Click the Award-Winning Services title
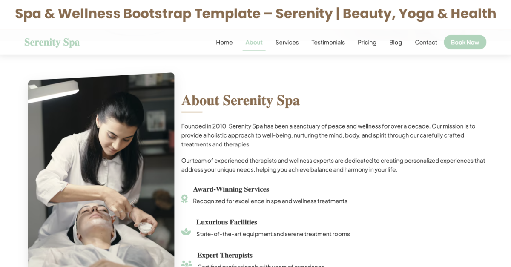The image size is (511, 267). [231, 189]
